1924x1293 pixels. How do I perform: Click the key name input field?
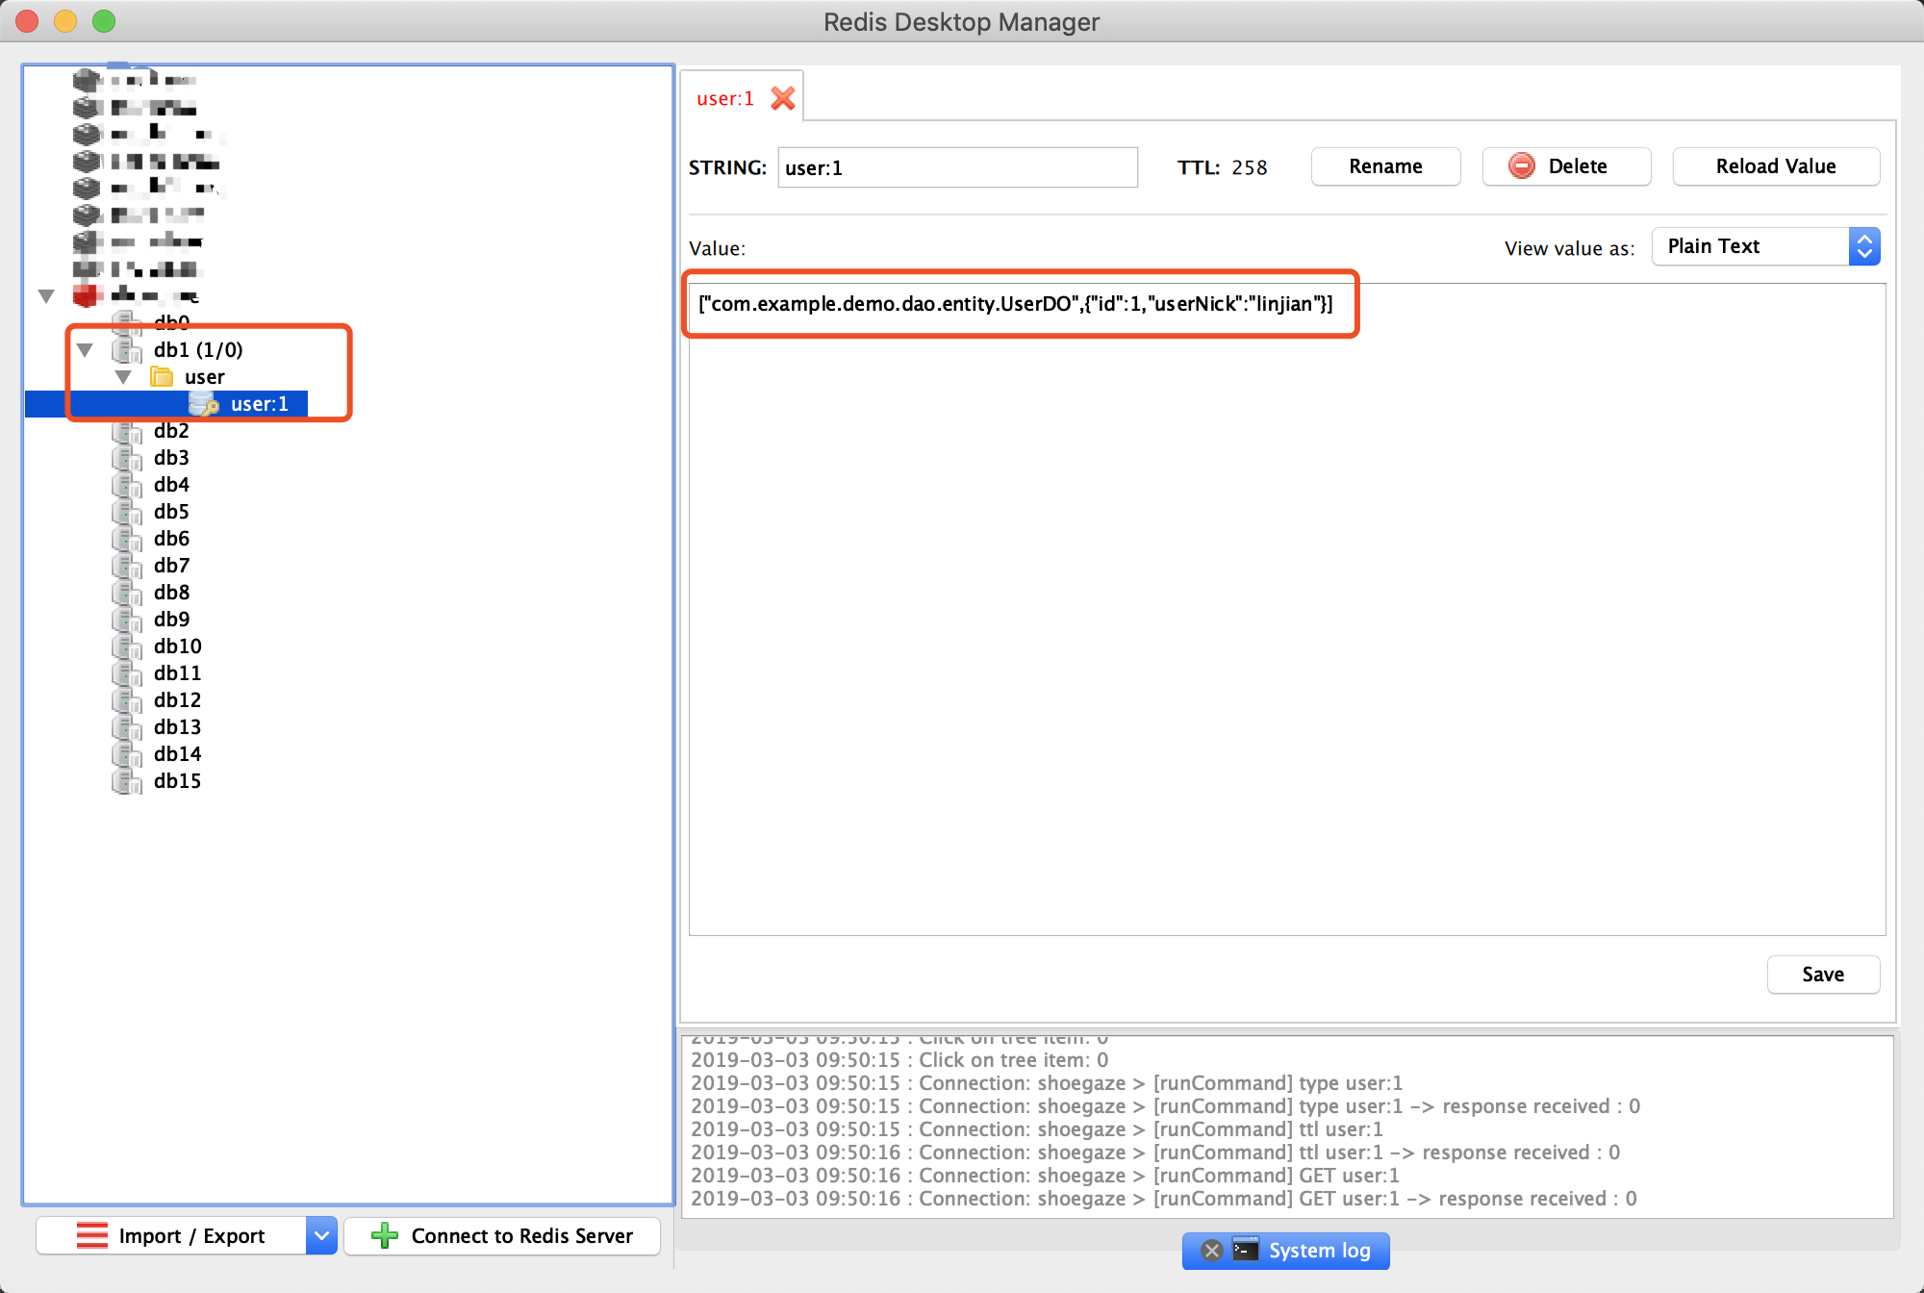coord(957,167)
